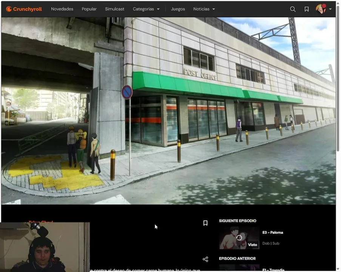Go to the Crunchyroll home logo
Image resolution: width=341 pixels, height=272 pixels.
24,9
